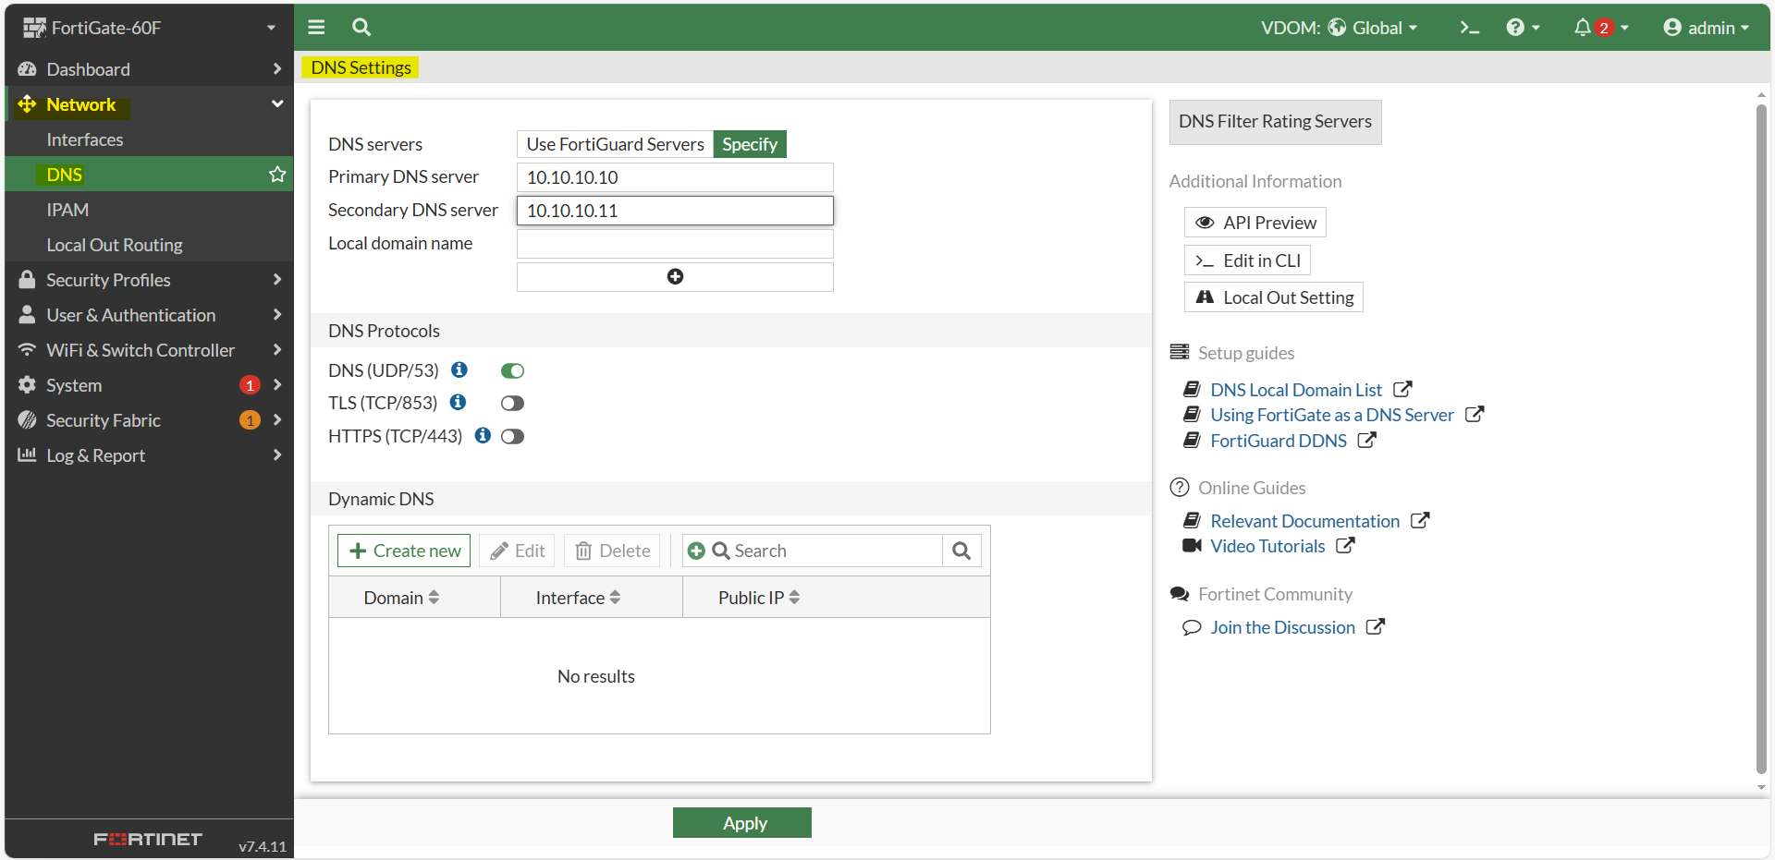Viewport: 1775px width, 860px height.
Task: Click the Primary DNS server field
Action: click(675, 177)
